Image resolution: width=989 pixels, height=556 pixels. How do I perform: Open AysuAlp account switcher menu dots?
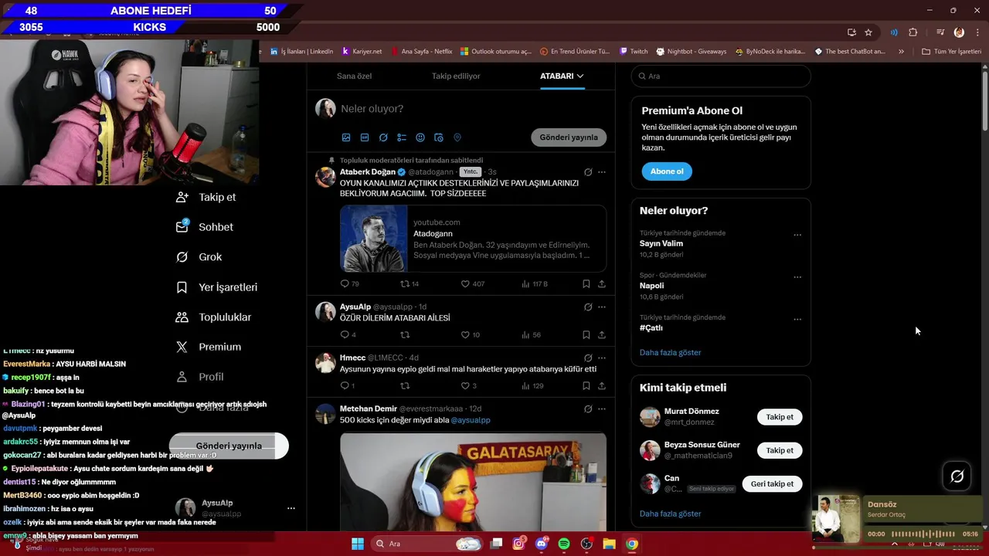pyautogui.click(x=291, y=508)
